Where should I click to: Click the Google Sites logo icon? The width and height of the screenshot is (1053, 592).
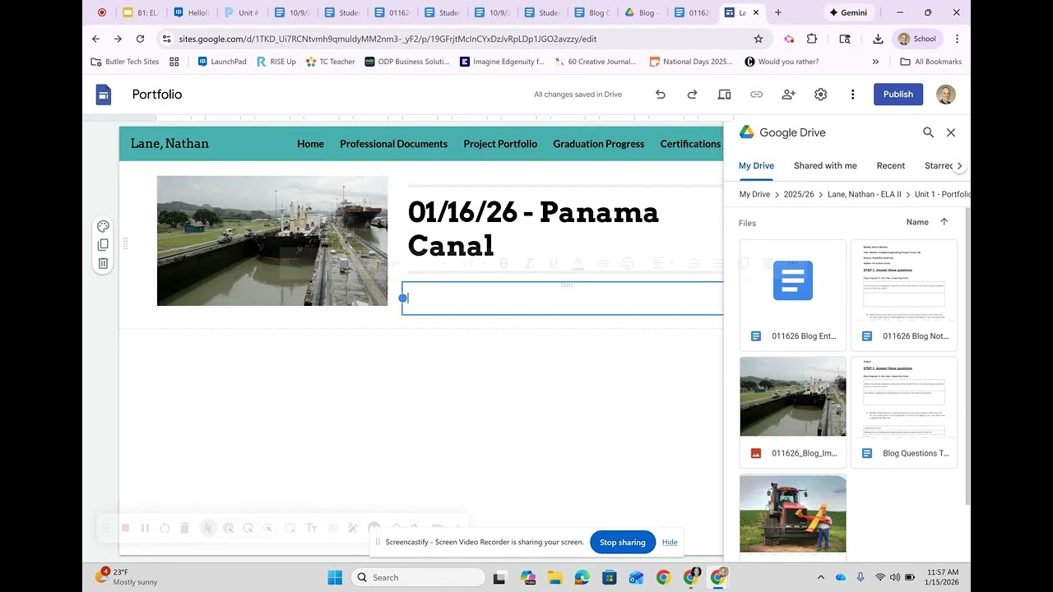point(103,95)
